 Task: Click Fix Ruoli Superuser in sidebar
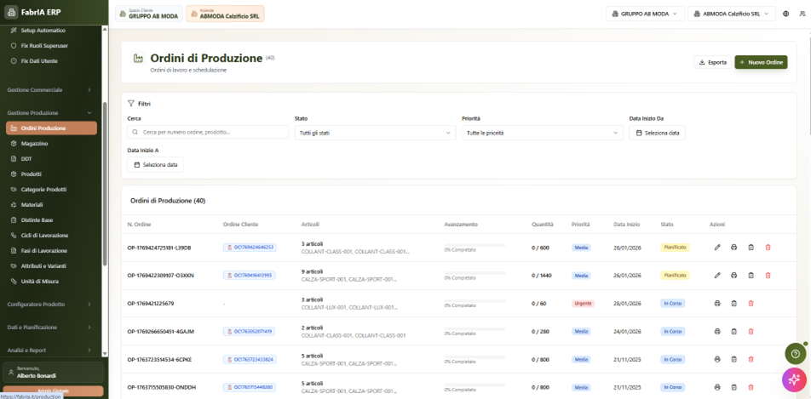click(51, 45)
